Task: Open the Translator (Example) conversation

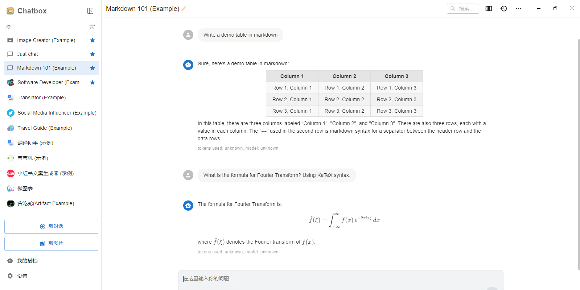Action: 41,98
